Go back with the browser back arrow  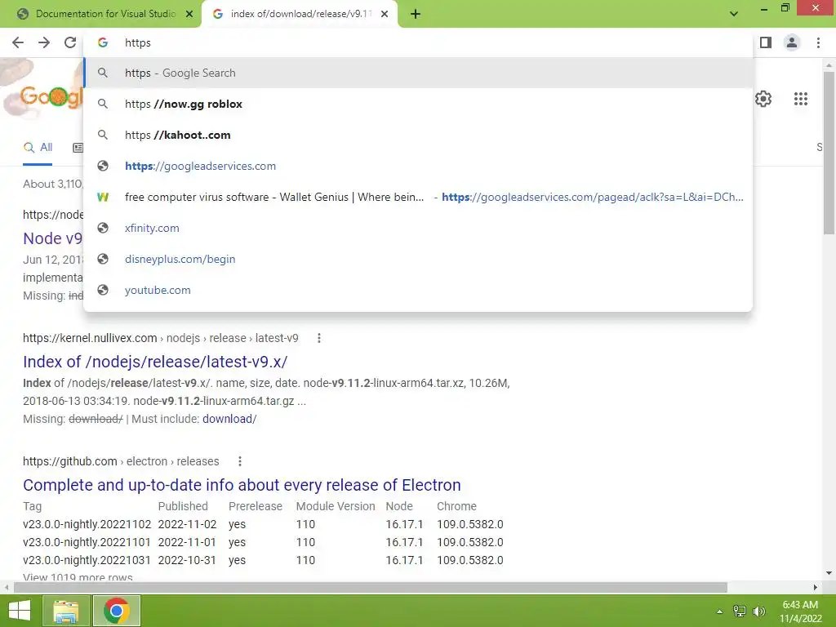coord(18,42)
